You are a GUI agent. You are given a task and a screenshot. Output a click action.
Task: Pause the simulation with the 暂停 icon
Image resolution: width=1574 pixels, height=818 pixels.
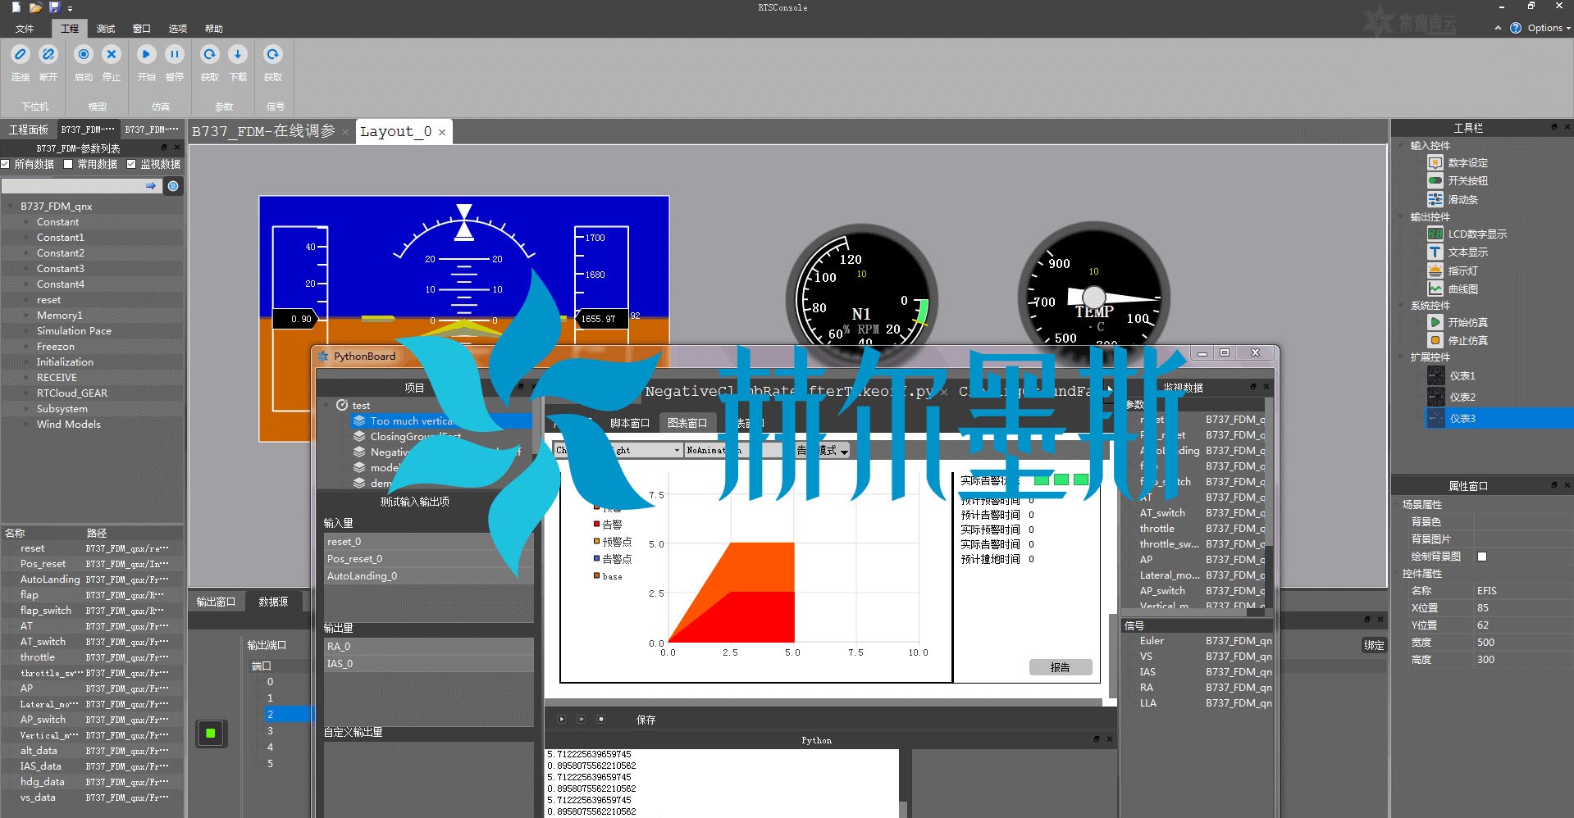[x=175, y=55]
